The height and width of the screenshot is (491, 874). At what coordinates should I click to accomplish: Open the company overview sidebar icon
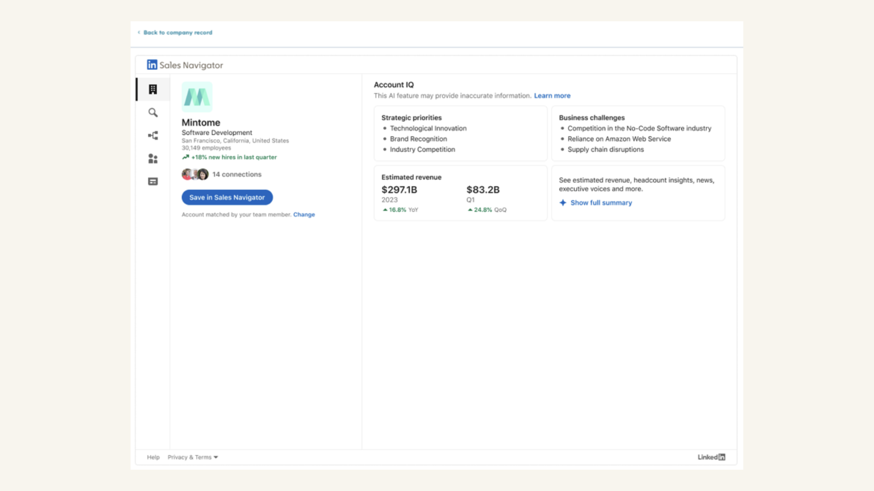(152, 89)
